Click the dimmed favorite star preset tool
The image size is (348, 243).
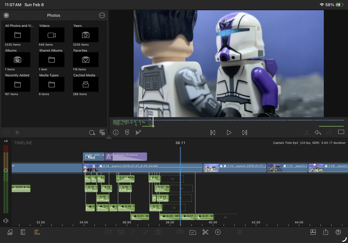pos(158,232)
